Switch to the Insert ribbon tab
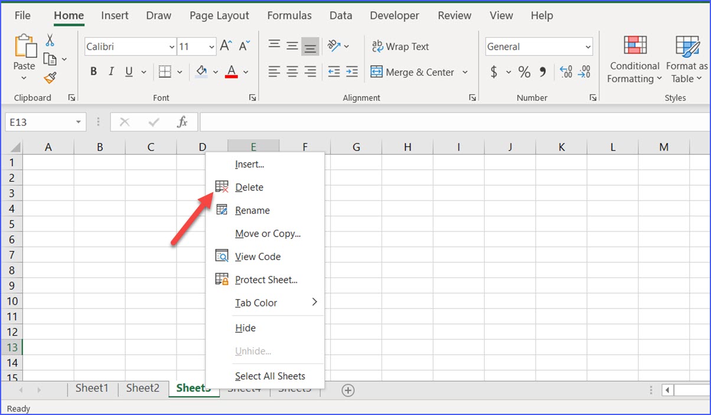This screenshot has height=415, width=711. point(115,16)
